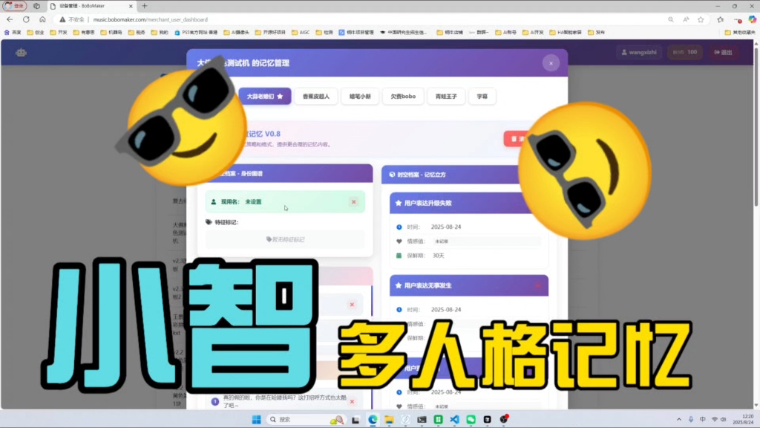Viewport: 760px width, 428px height.
Task: Open the Copilot icon in Edge toolbar
Action: (753, 19)
